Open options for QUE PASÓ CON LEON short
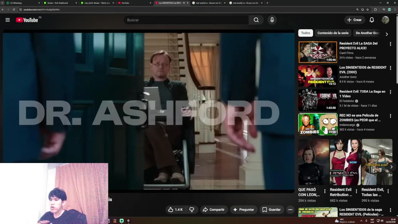 pyautogui.click(x=325, y=191)
